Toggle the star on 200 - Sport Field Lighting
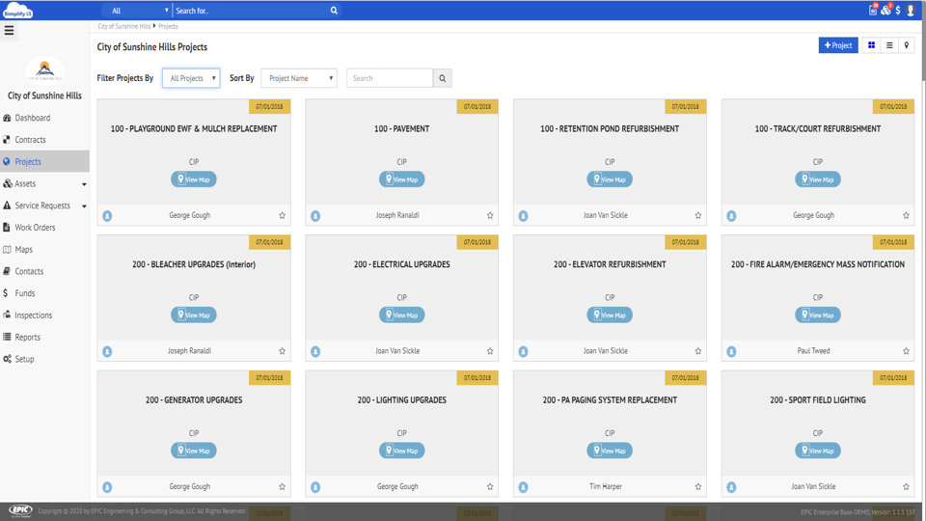This screenshot has width=926, height=521. click(906, 487)
